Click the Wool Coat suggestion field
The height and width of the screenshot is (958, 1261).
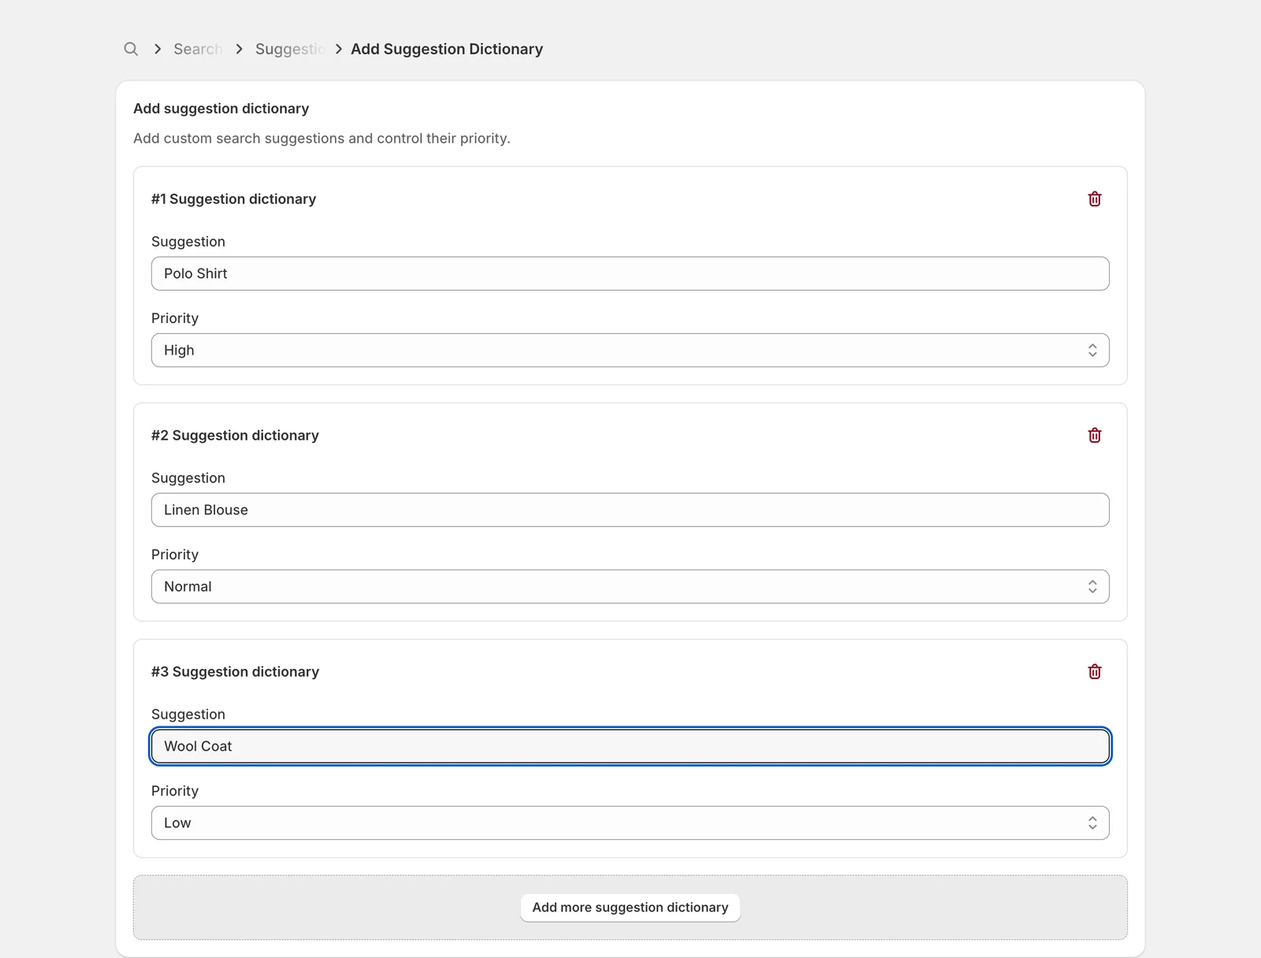630,746
